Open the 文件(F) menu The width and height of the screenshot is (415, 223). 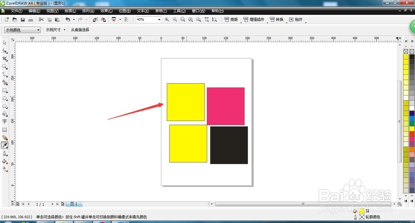[17, 11]
